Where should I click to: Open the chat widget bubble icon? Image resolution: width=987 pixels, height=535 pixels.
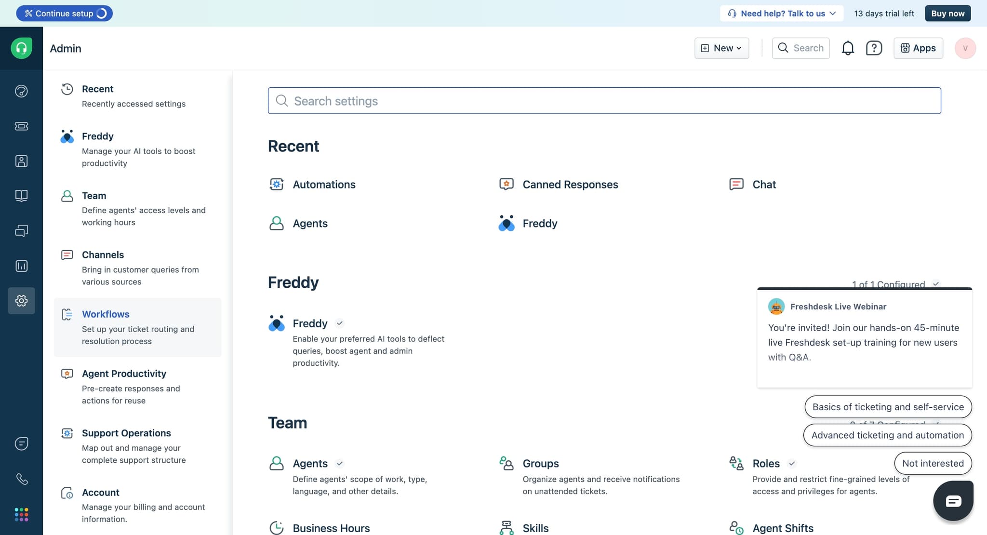953,501
